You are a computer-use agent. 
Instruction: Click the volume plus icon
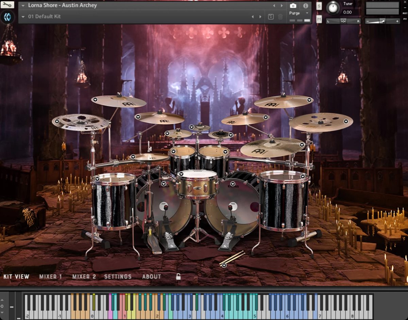tap(397, 21)
